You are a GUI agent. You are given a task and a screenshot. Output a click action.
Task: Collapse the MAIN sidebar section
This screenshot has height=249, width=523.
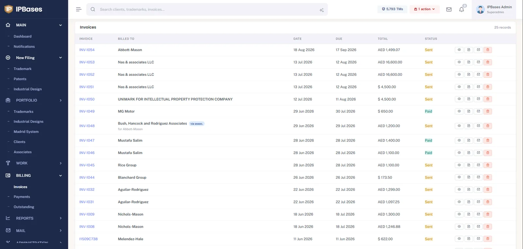(x=60, y=25)
